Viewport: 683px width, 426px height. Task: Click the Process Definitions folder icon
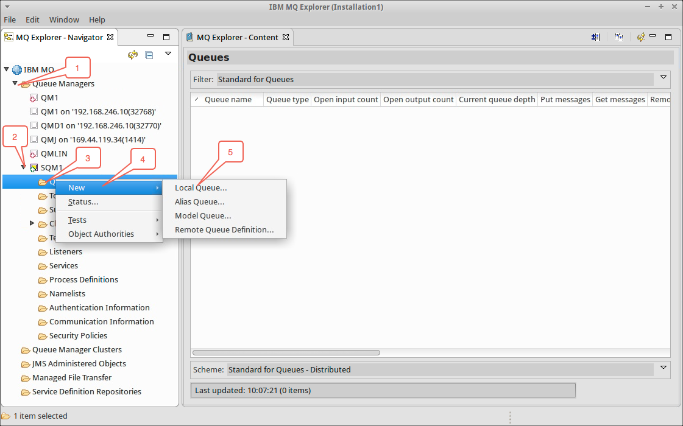(x=43, y=280)
